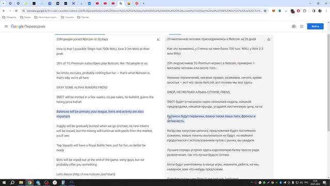Open the tab search dropdown arrow
Image resolution: width=330 pixels, height=186 pixels.
(4, 4)
